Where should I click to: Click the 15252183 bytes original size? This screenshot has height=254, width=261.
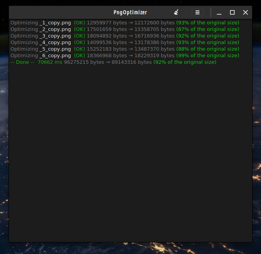click(107, 49)
